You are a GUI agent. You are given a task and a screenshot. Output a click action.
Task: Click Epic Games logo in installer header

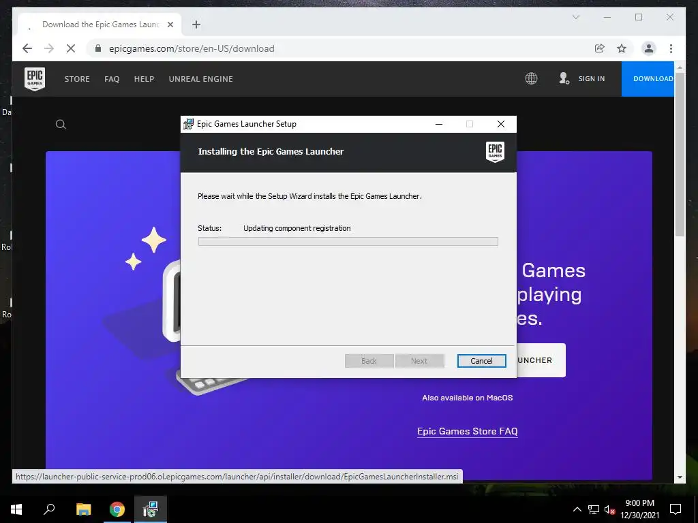pyautogui.click(x=495, y=152)
